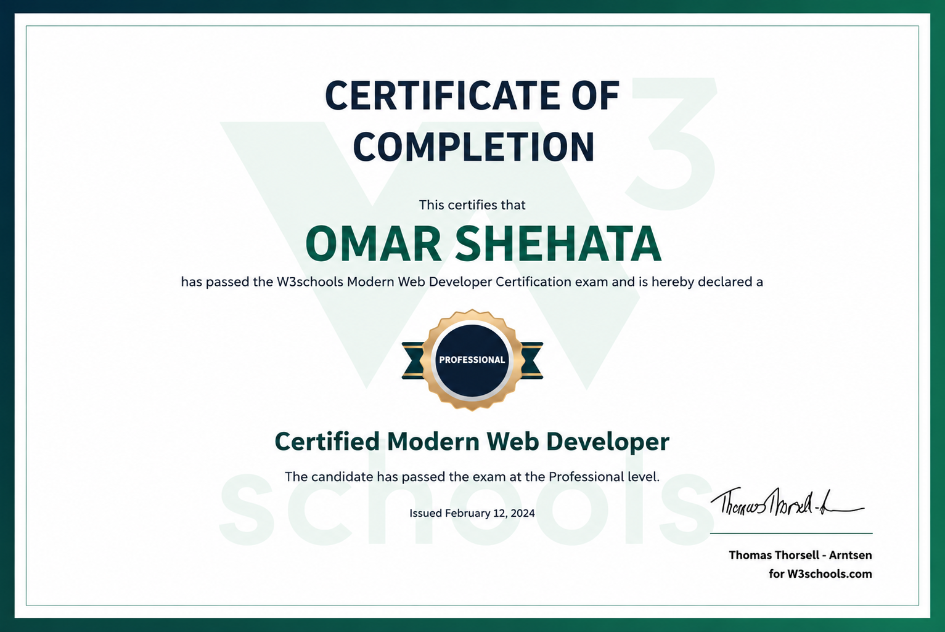Click the text 'This certifies that'
Viewport: 945px width, 632px height.
472,205
